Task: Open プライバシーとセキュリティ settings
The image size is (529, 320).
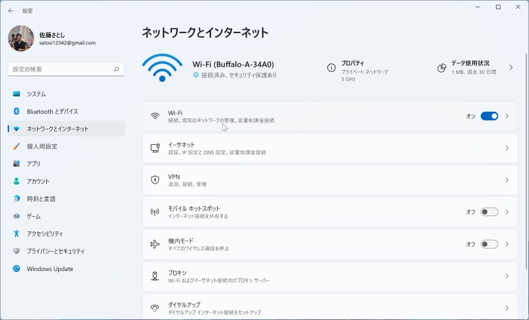Action: (x=56, y=251)
